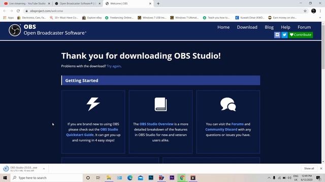Open the OBS Discord chat icon
Screen dimensions: 325x182
tap(277, 35)
